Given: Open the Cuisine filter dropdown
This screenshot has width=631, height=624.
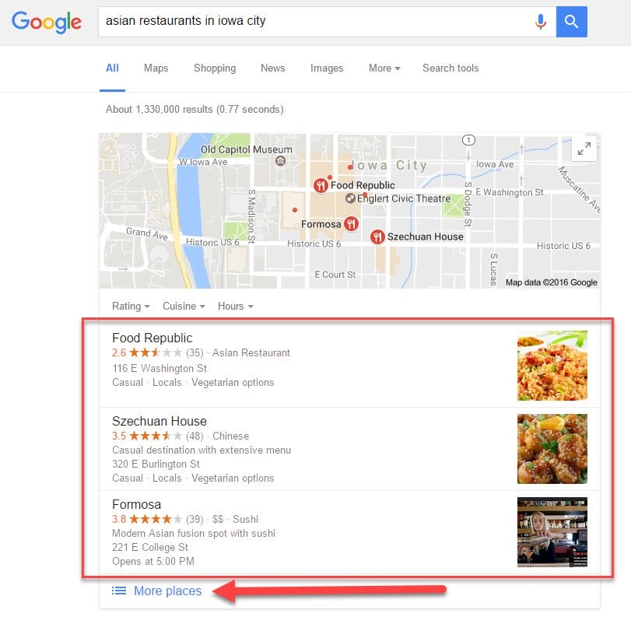Looking at the screenshot, I should 184,307.
